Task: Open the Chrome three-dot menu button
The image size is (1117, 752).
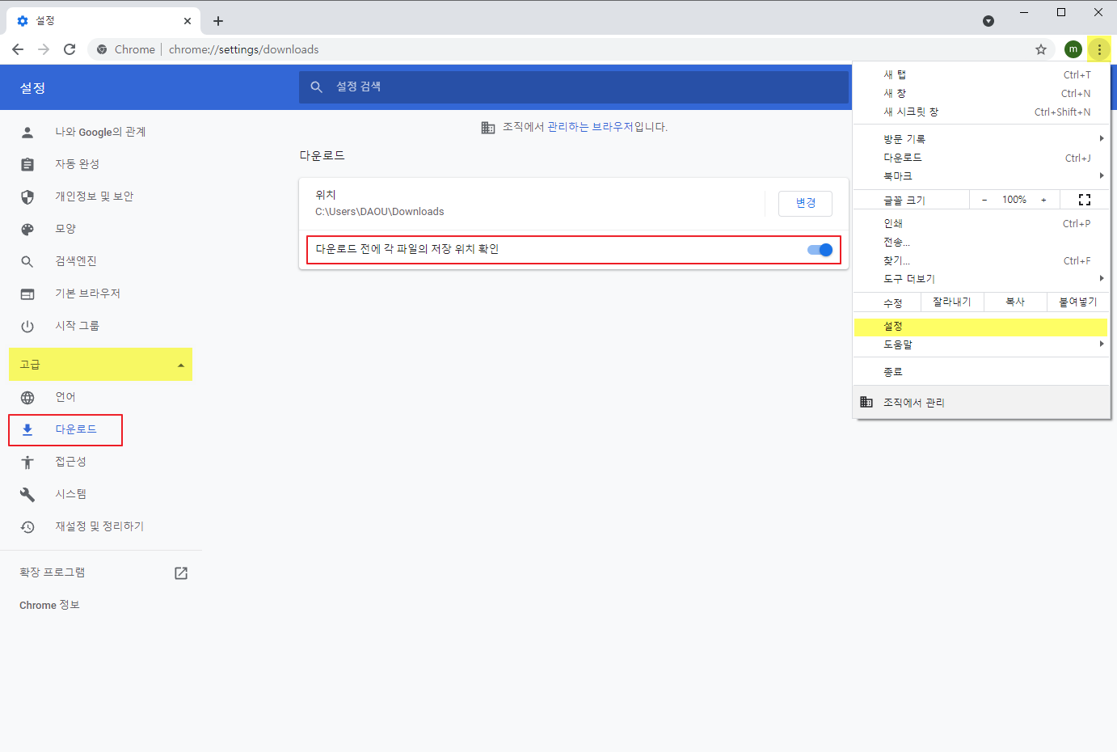Action: (x=1098, y=49)
